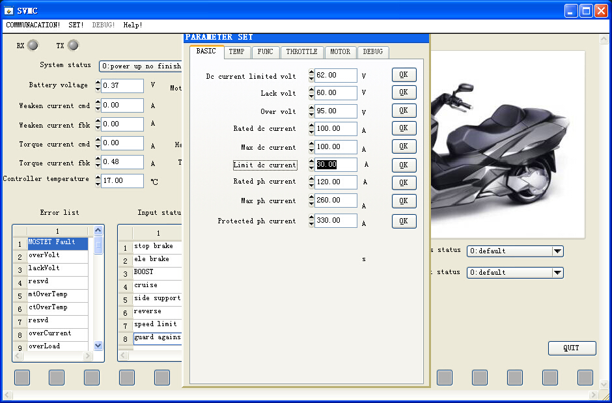The image size is (612, 403).
Task: Click stepper arrows for Protected ph current
Action: click(311, 221)
